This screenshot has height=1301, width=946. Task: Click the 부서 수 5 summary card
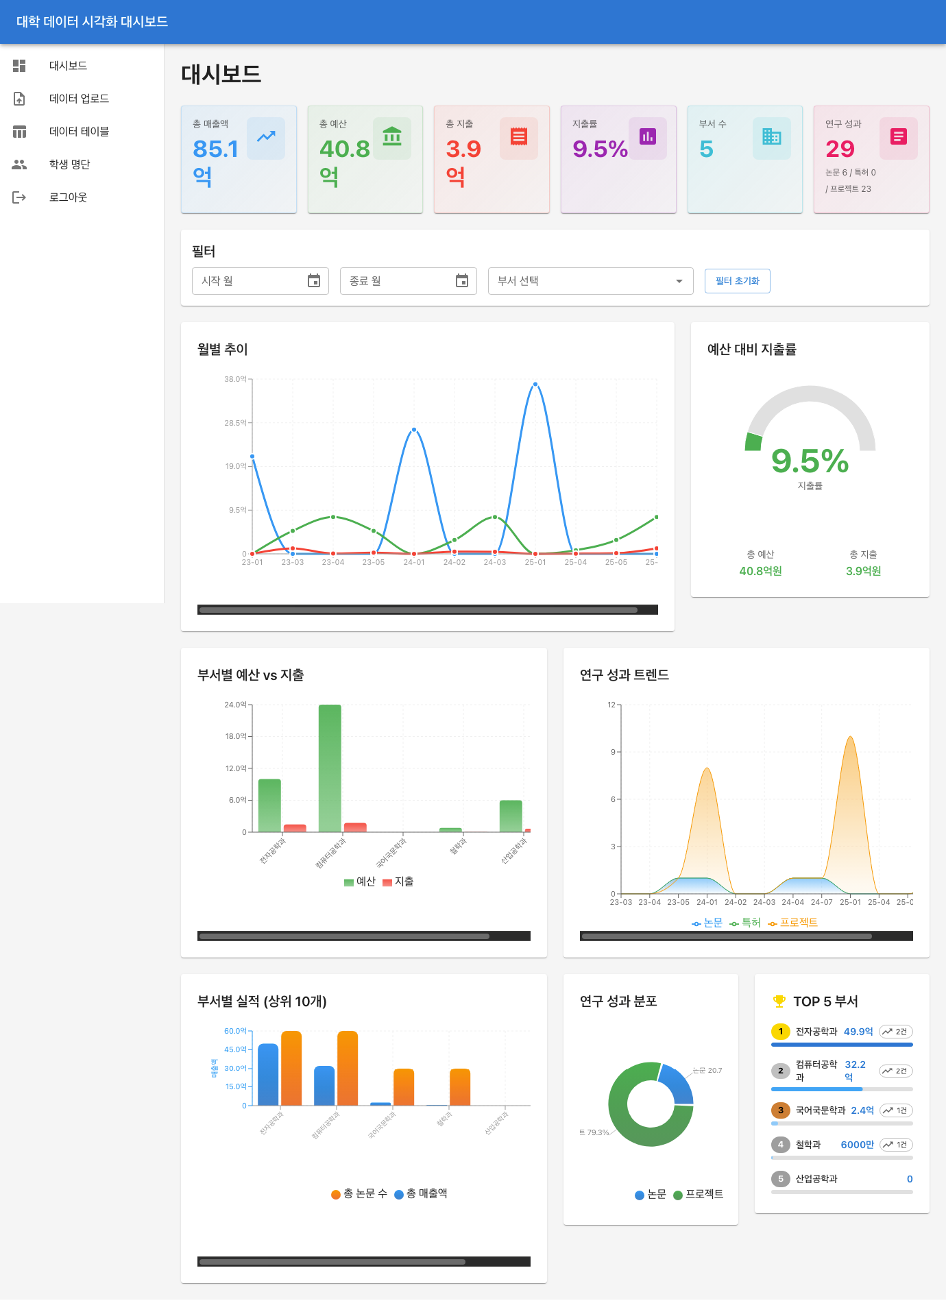point(745,159)
